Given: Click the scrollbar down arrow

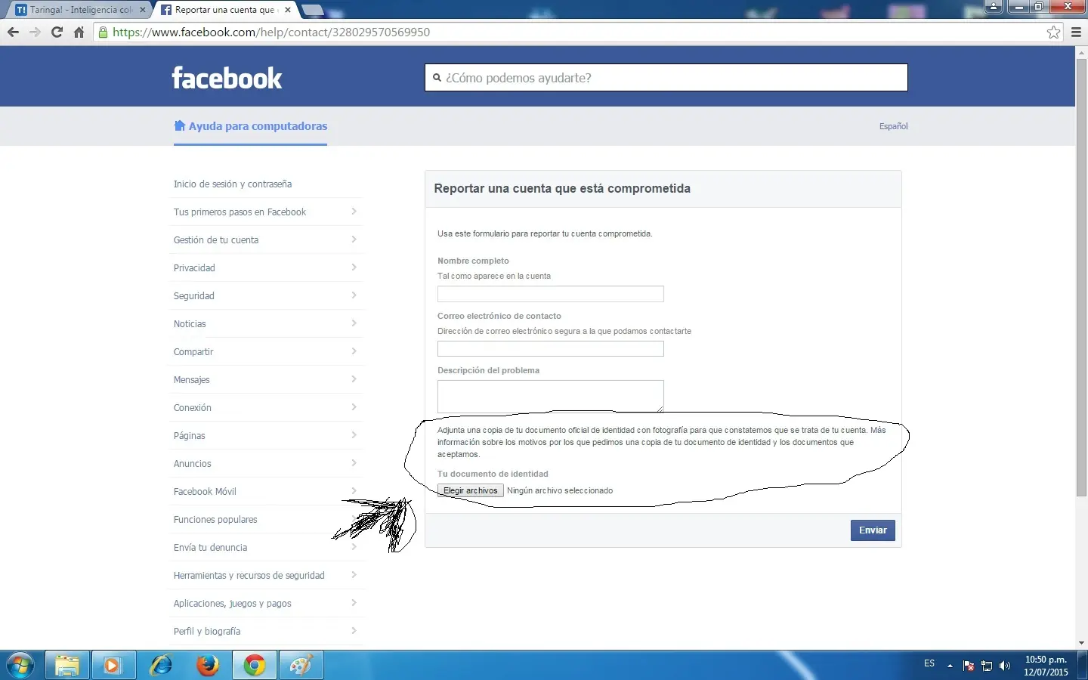Looking at the screenshot, I should pos(1081,643).
